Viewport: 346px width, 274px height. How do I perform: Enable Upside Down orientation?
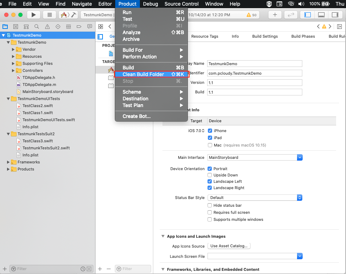click(x=210, y=175)
